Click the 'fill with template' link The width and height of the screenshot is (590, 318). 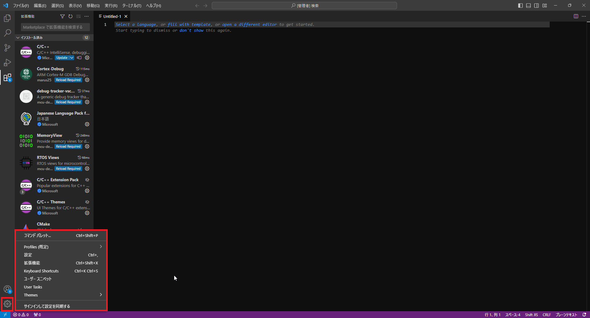(189, 24)
